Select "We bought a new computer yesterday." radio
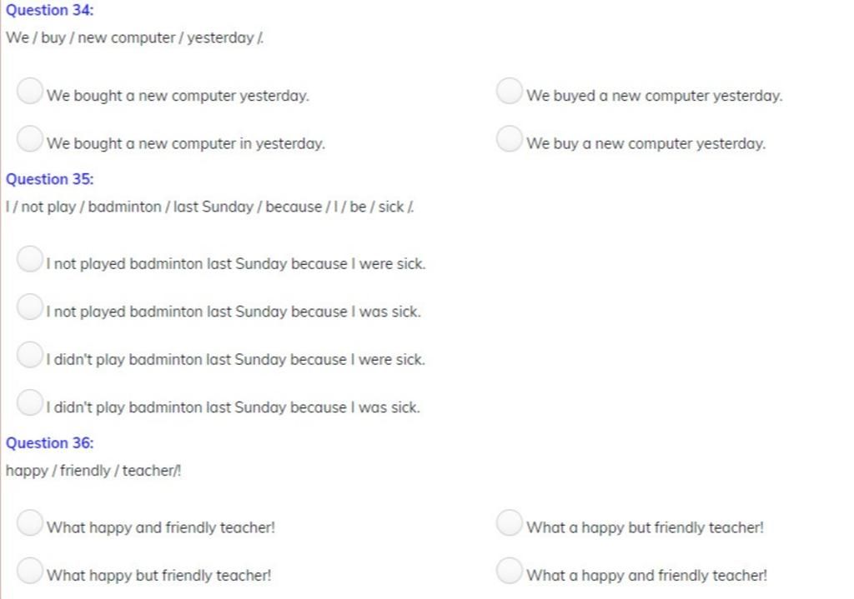The width and height of the screenshot is (854, 599). 30,91
